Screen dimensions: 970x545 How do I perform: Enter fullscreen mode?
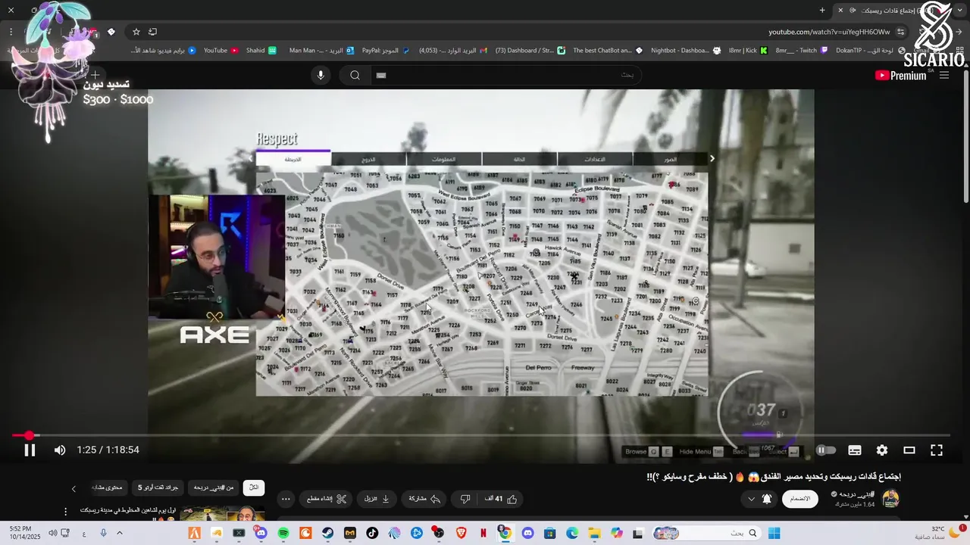937,450
